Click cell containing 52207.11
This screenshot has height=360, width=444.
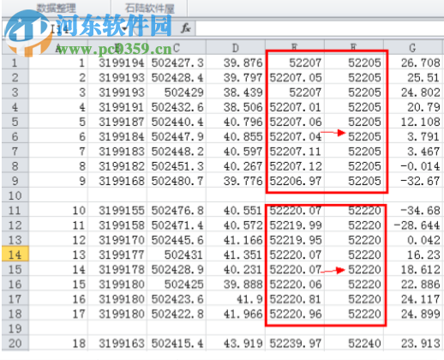[x=295, y=152]
